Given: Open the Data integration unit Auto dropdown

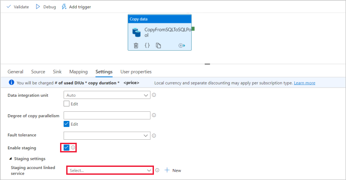Looking at the screenshot, I should 107,95.
